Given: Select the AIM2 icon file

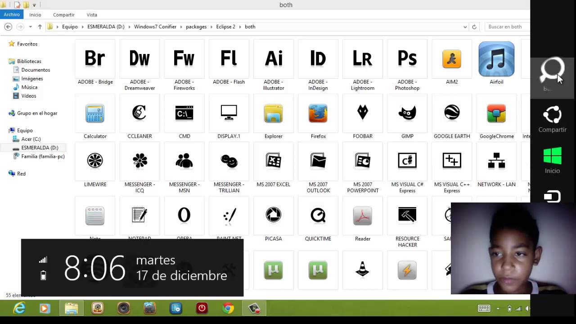Looking at the screenshot, I should coord(452,59).
